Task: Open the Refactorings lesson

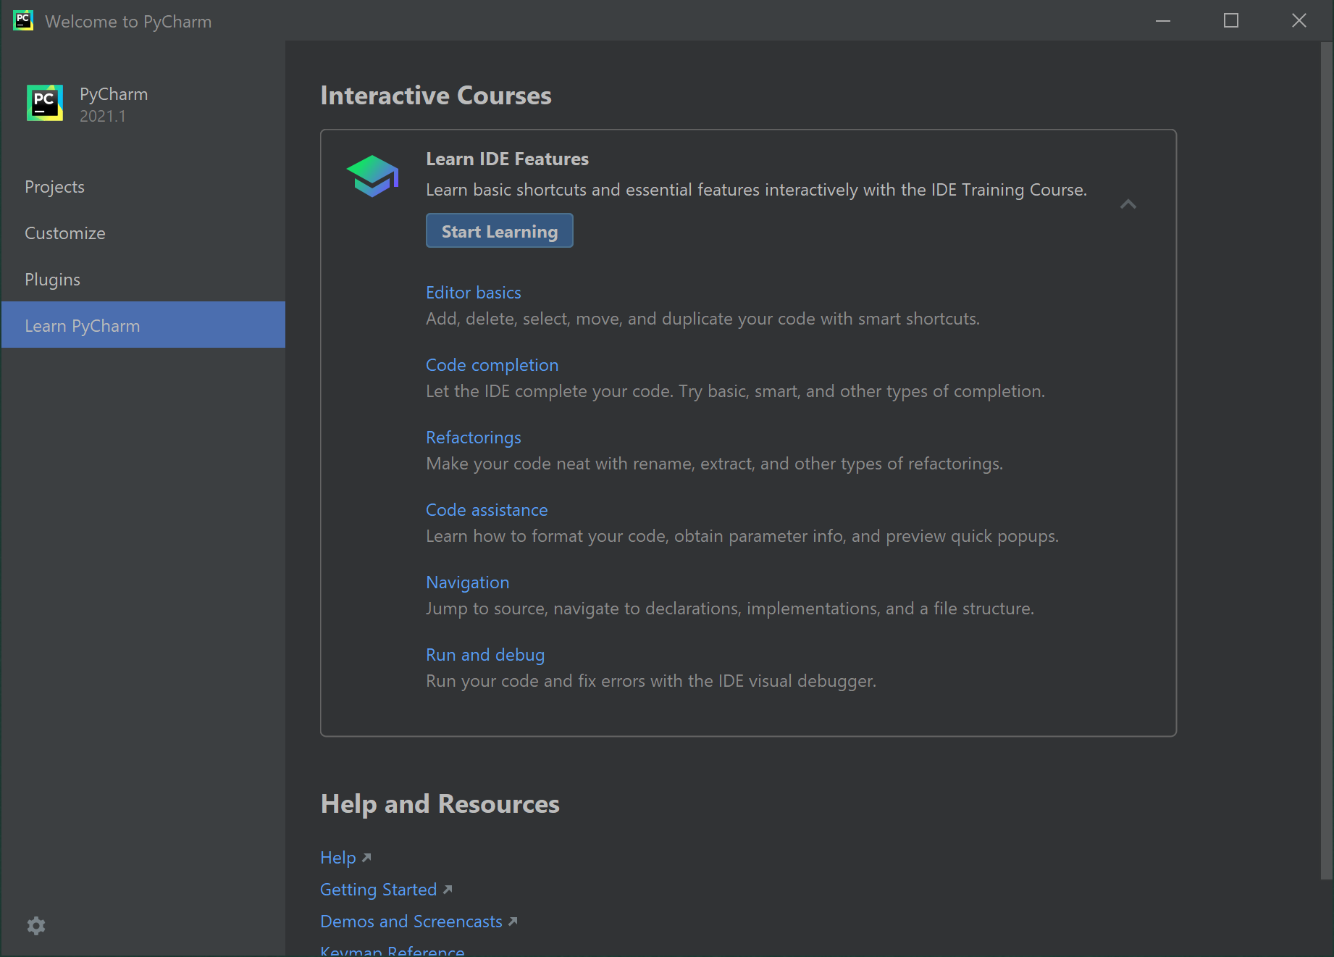Action: [x=474, y=438]
